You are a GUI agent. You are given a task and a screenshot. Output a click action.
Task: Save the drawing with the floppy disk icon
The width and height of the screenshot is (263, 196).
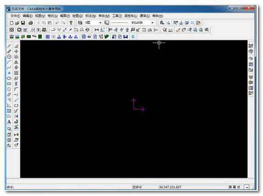(x=23, y=23)
